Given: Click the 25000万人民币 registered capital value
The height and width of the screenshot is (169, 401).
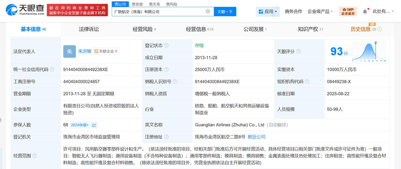Looking at the screenshot, I should click(x=210, y=70).
